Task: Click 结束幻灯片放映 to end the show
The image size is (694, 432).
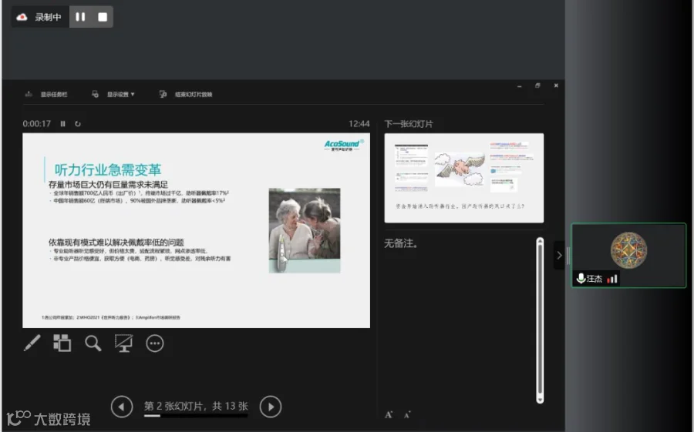Action: point(186,94)
